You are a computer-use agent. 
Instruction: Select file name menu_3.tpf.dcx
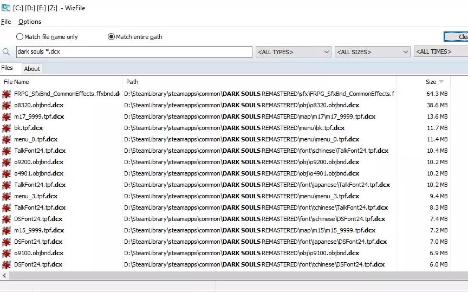coord(36,196)
